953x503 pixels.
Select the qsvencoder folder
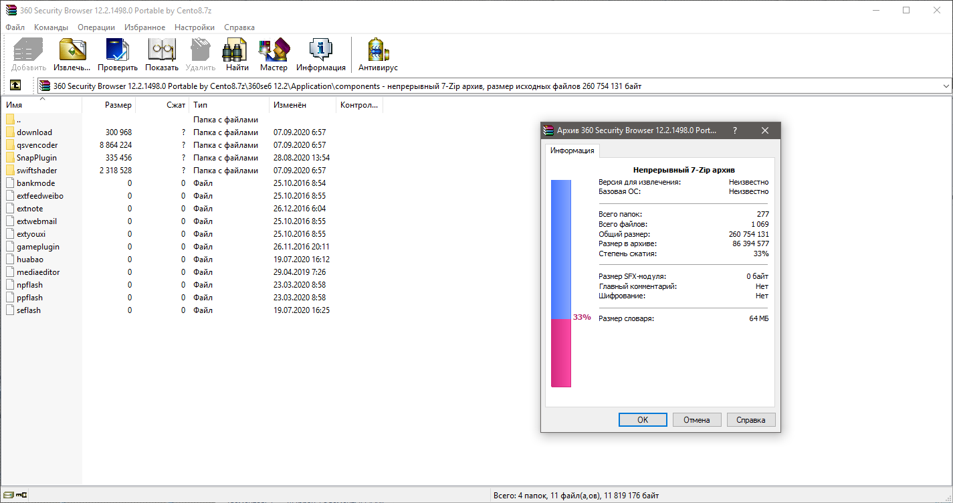pyautogui.click(x=37, y=145)
